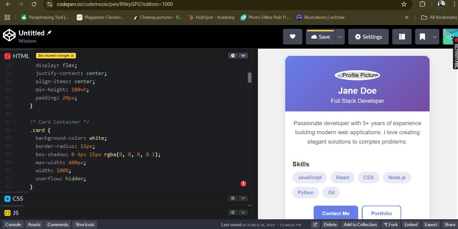Share this pen
Image resolution: width=458 pixels, height=229 pixels.
(450, 224)
